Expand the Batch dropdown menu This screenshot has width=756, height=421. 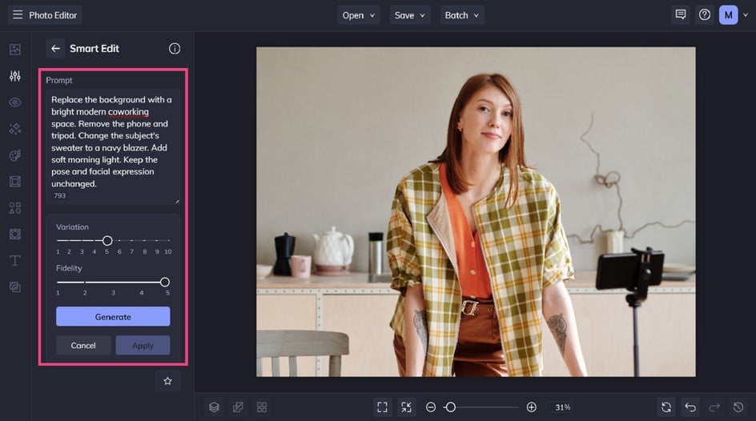click(462, 15)
